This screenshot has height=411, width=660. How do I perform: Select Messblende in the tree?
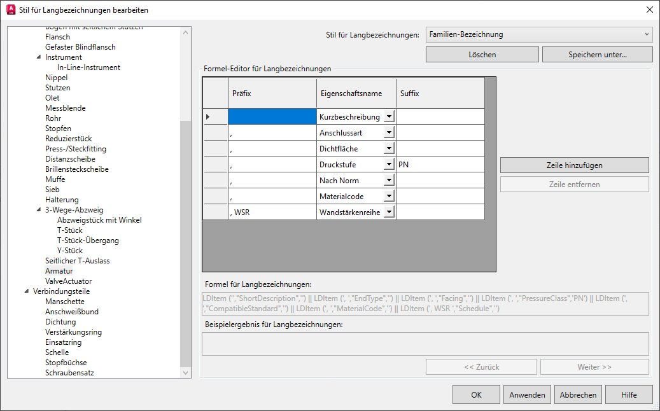(66, 108)
